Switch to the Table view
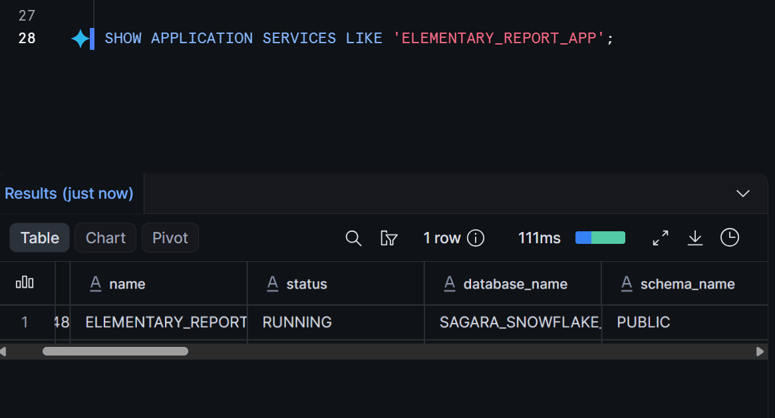 point(39,238)
